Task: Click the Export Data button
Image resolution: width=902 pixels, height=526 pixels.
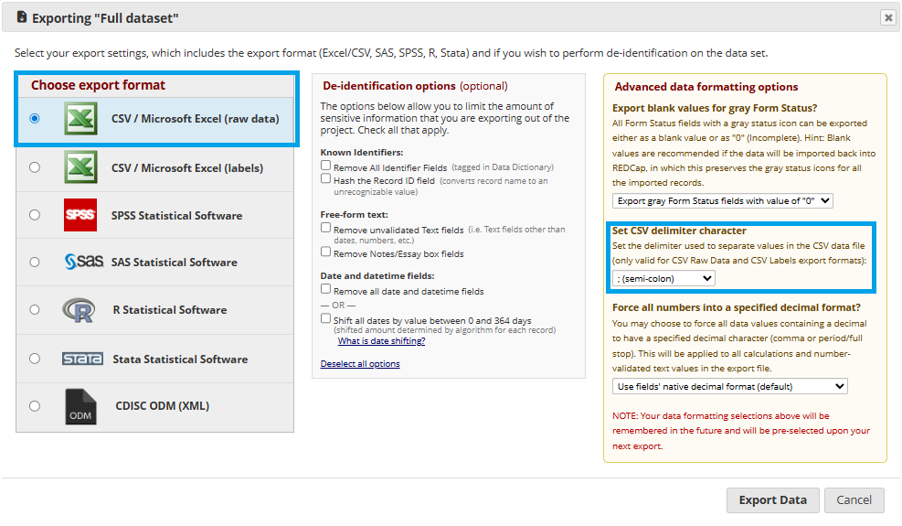Action: pos(772,500)
